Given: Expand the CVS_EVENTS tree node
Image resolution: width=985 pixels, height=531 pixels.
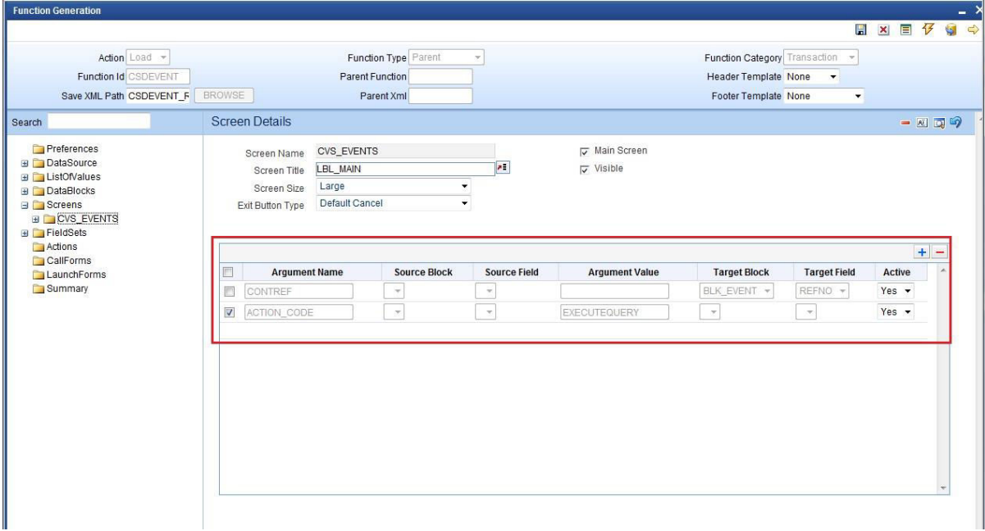Looking at the screenshot, I should pos(37,219).
